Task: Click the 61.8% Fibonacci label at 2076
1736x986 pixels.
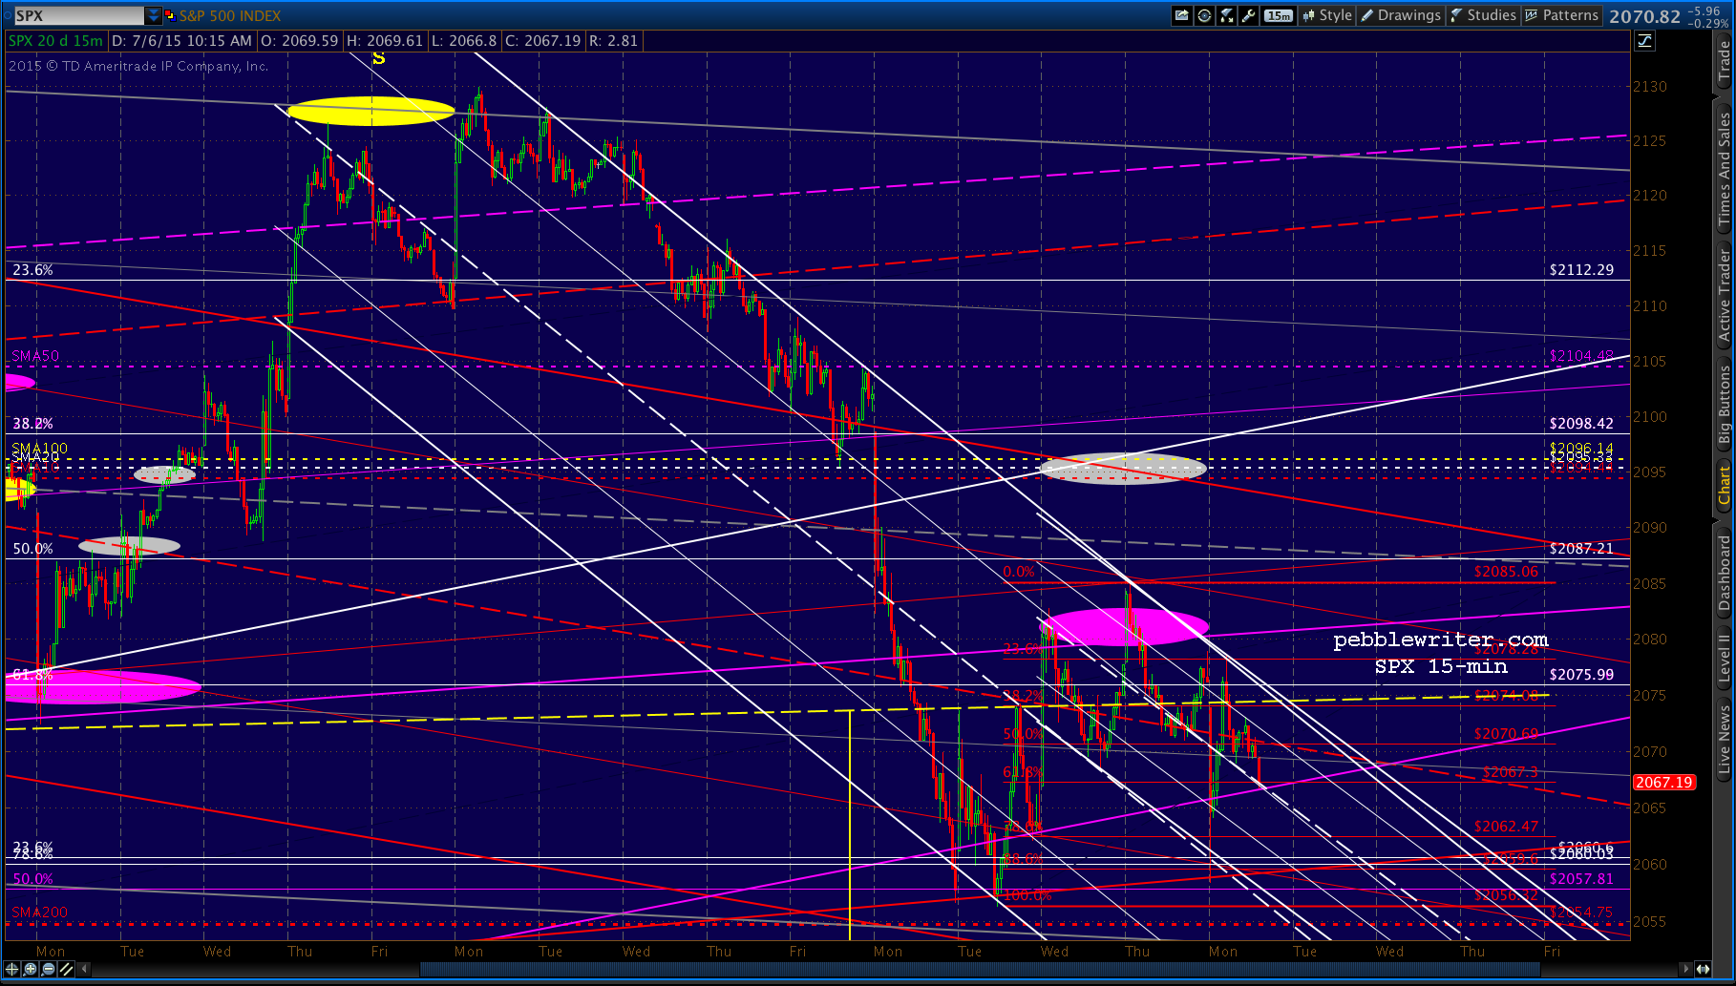Action: [32, 675]
